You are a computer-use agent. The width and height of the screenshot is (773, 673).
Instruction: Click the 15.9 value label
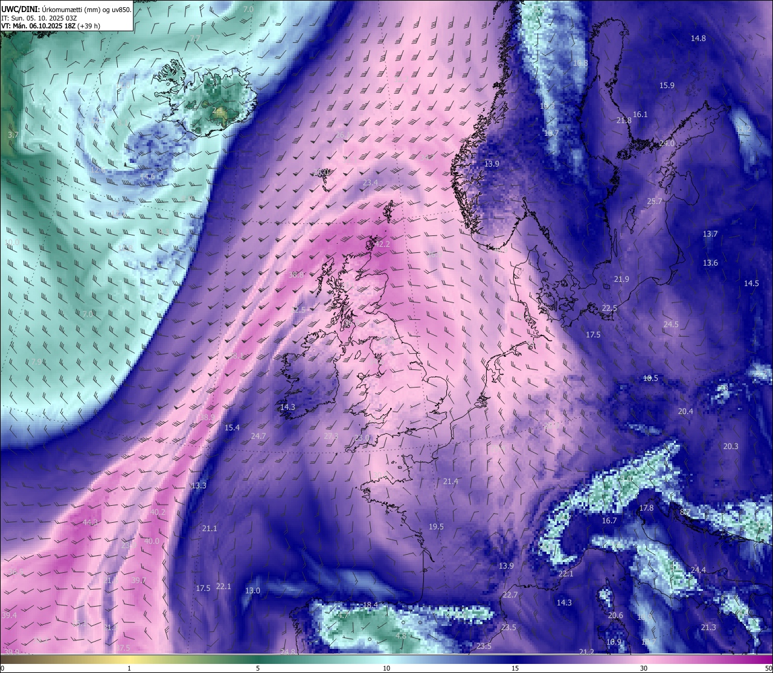point(667,85)
